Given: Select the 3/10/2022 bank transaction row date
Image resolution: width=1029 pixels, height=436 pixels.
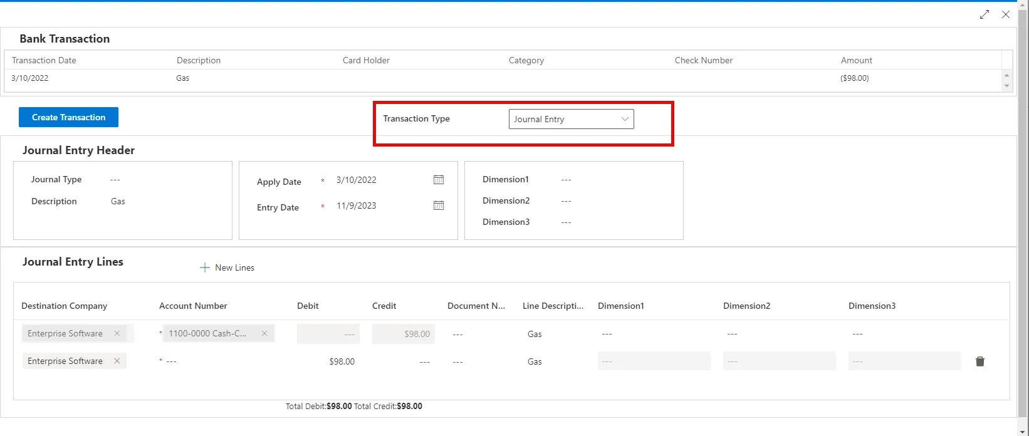Looking at the screenshot, I should pos(30,78).
